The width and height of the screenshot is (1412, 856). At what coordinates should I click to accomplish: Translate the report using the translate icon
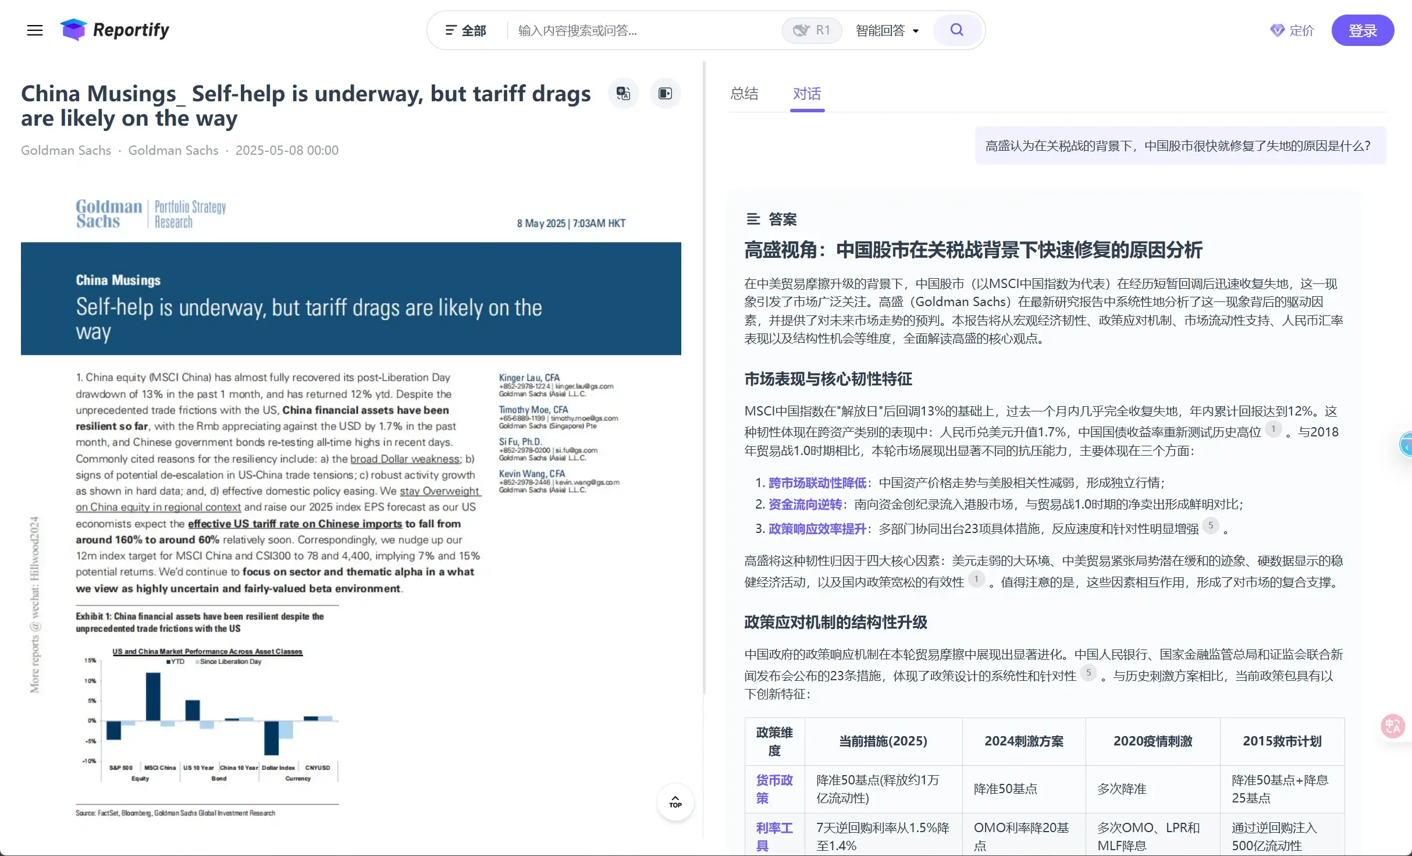point(623,93)
